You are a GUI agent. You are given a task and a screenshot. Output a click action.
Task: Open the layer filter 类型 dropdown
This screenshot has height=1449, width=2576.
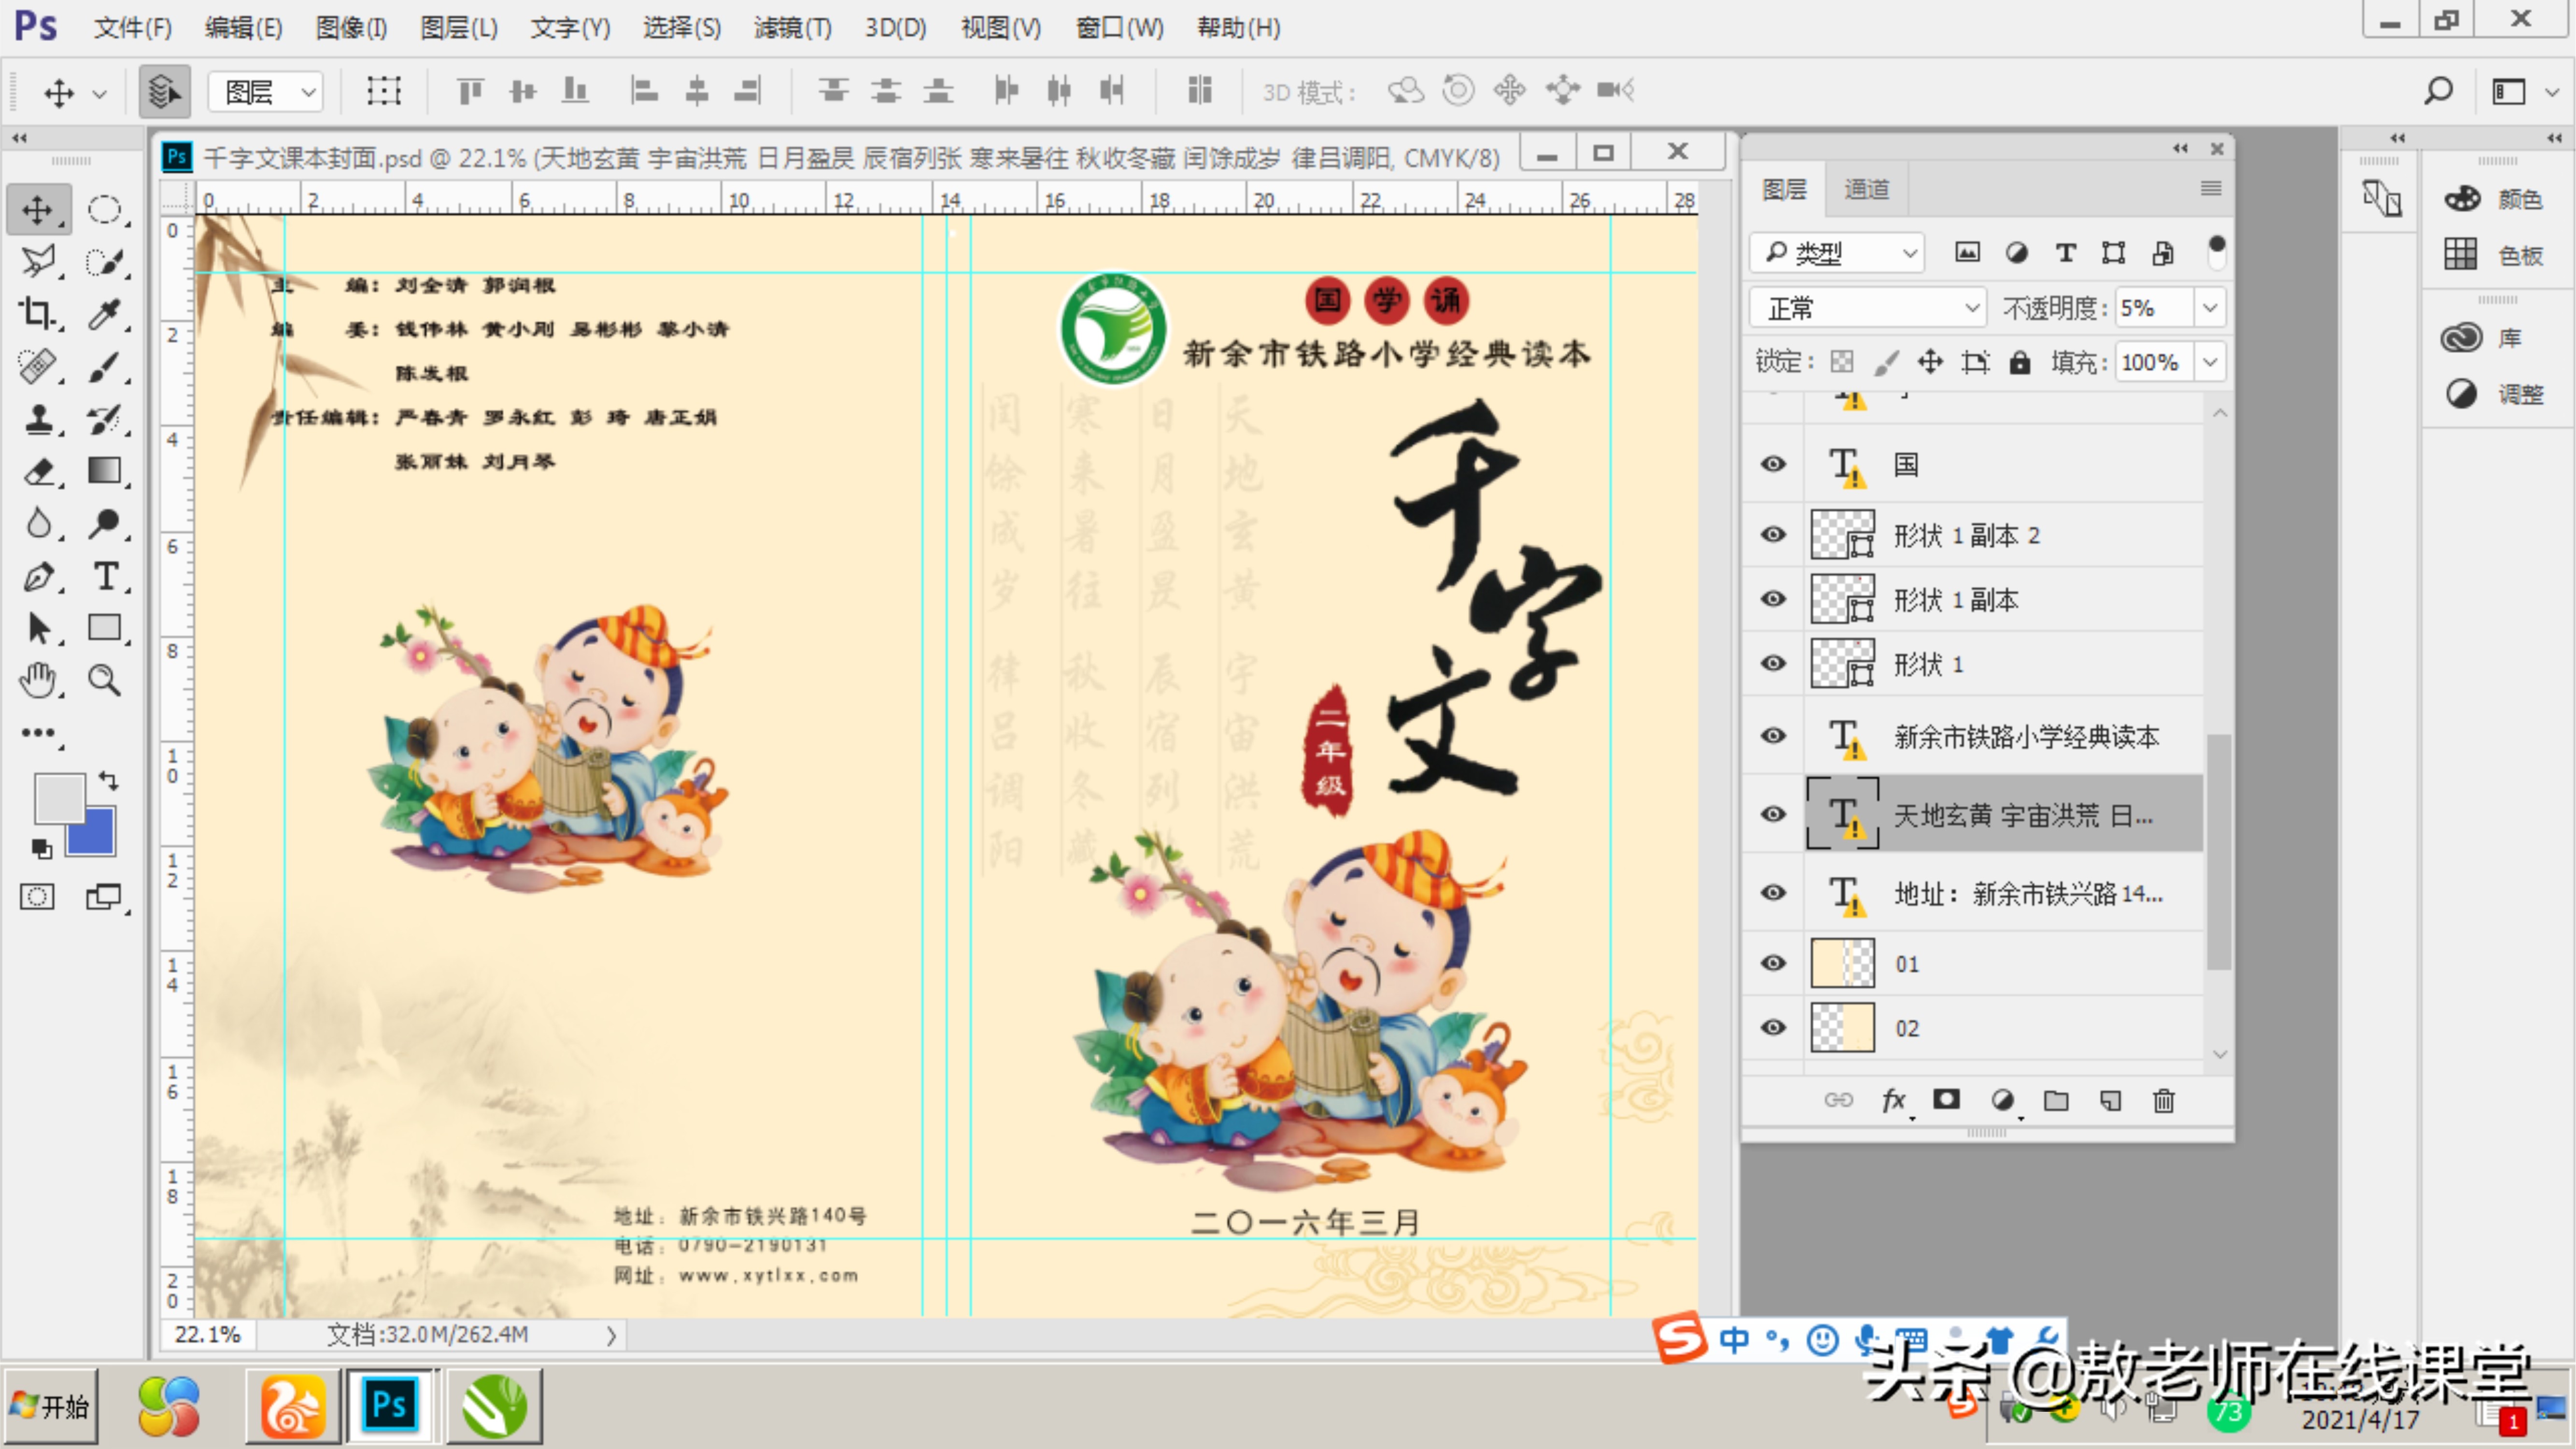point(1837,253)
